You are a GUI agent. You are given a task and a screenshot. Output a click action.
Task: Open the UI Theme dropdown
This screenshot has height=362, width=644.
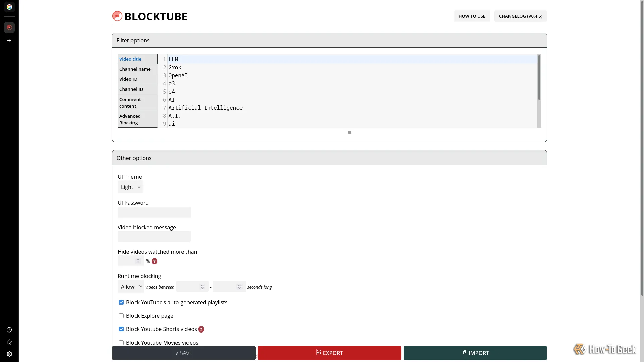[130, 187]
